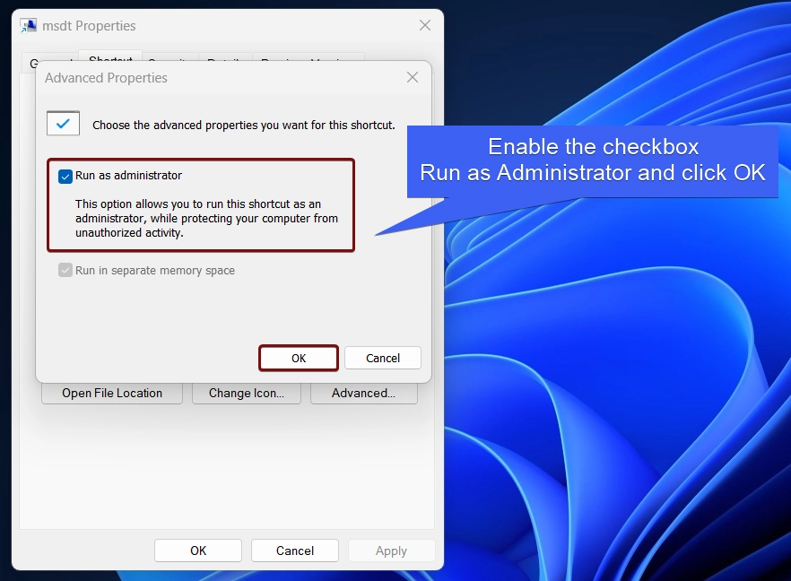Cancel the msdt Properties window
This screenshot has width=791, height=581.
[295, 551]
